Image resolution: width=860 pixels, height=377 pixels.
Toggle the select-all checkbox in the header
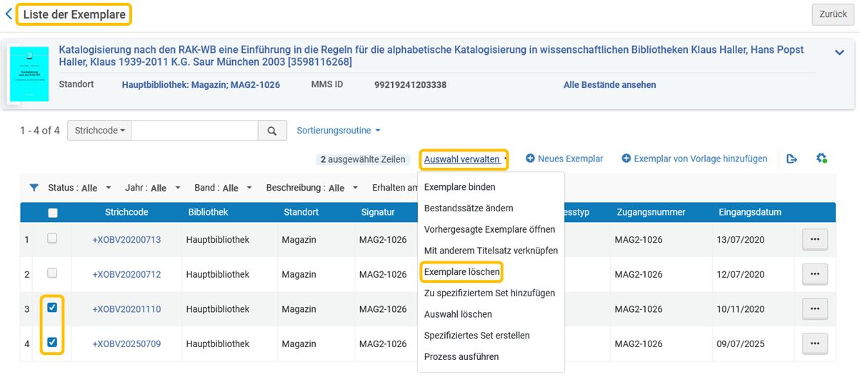point(52,212)
